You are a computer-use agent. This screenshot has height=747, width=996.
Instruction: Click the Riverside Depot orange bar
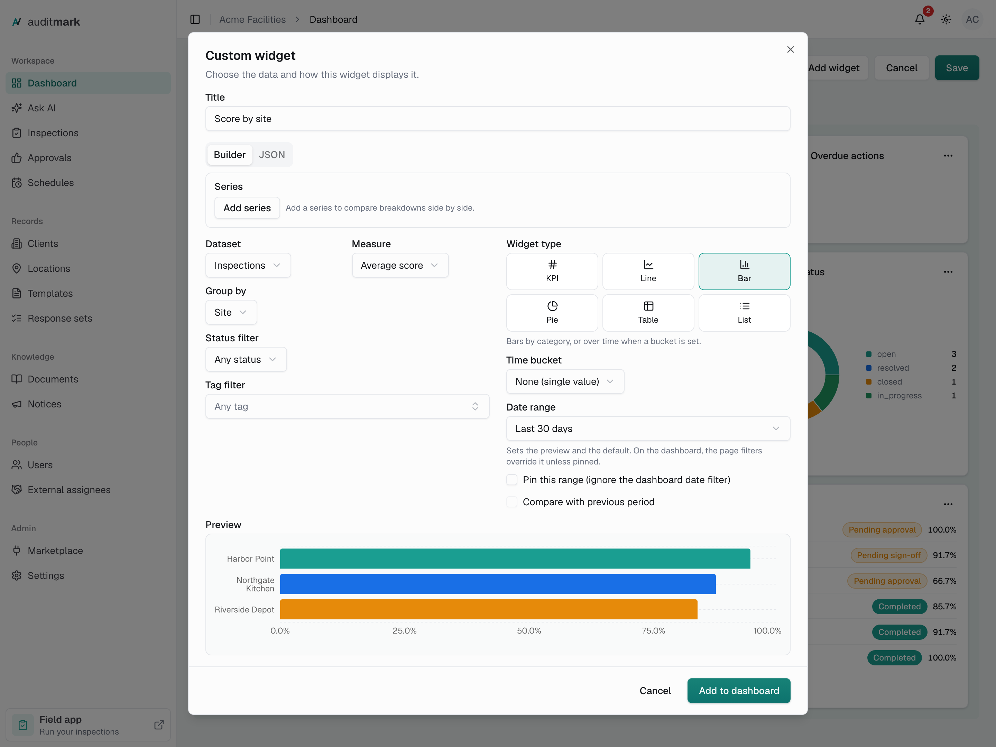(489, 609)
